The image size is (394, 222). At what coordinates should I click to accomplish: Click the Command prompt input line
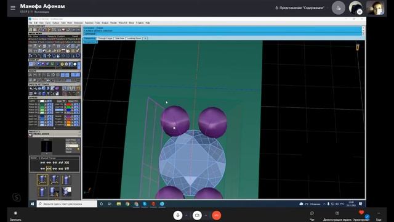pyautogui.click(x=223, y=34)
